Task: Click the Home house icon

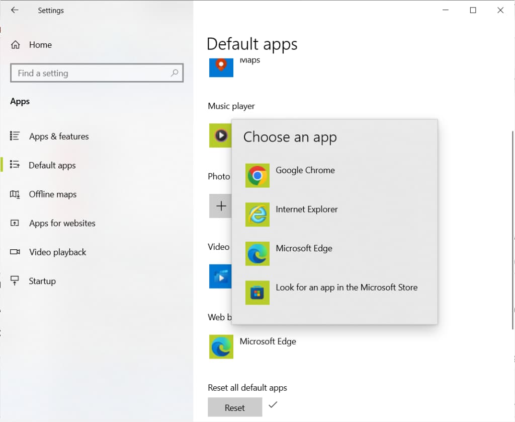Action: [15, 45]
